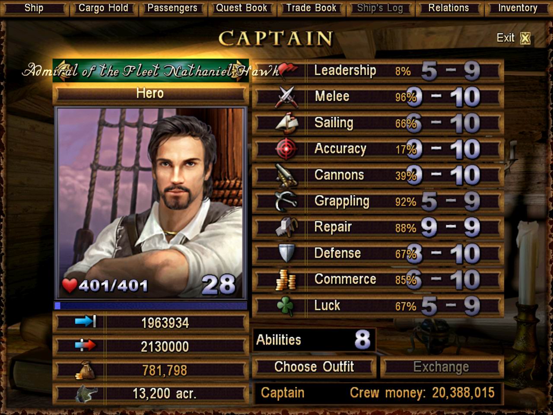Click the Defense shield icon
This screenshot has height=415, width=553.
pyautogui.click(x=286, y=253)
